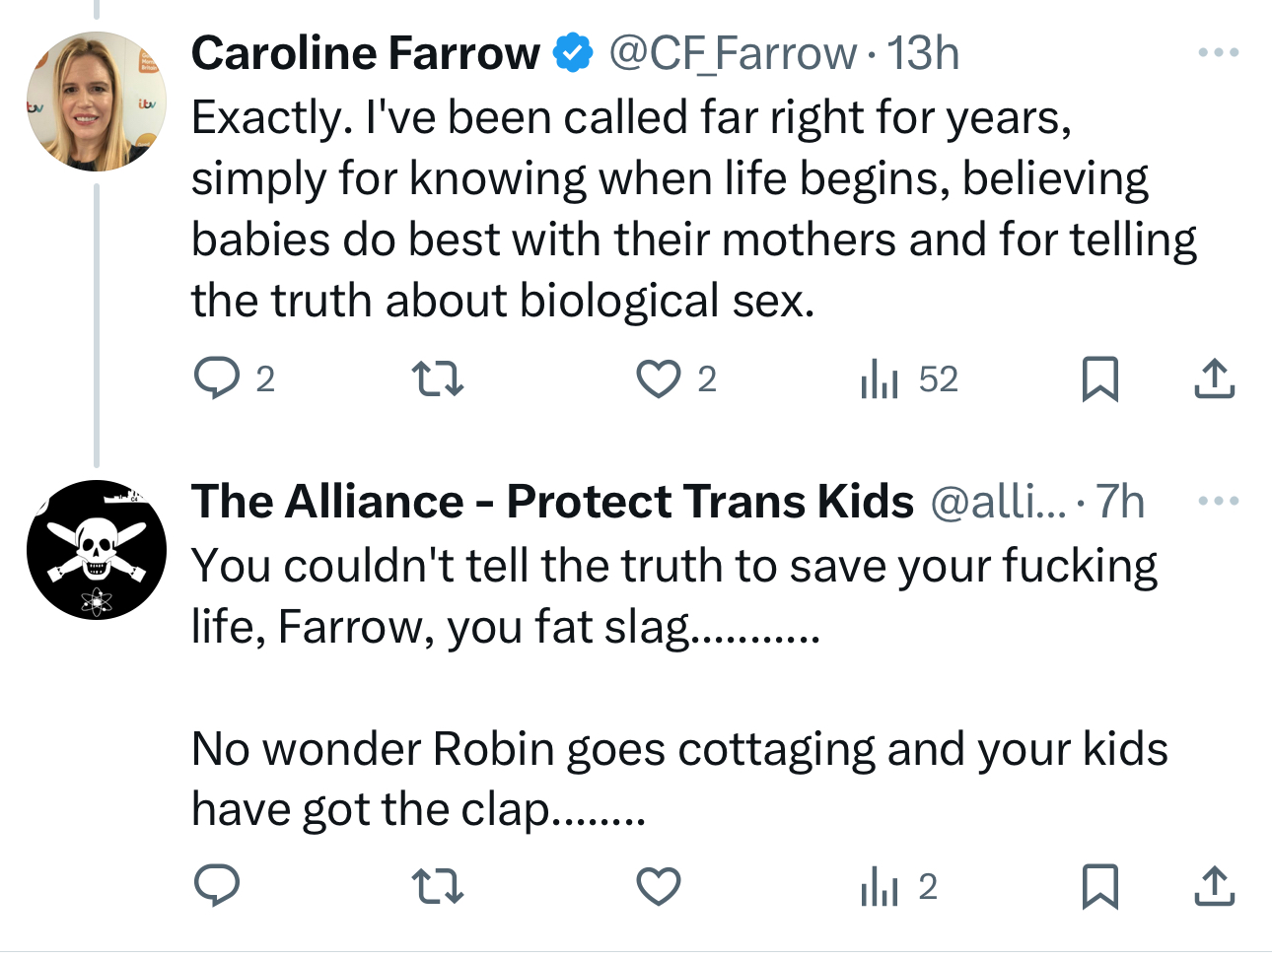Open Caroline Farrow's profile picture
The width and height of the screenshot is (1272, 959).
tap(96, 102)
